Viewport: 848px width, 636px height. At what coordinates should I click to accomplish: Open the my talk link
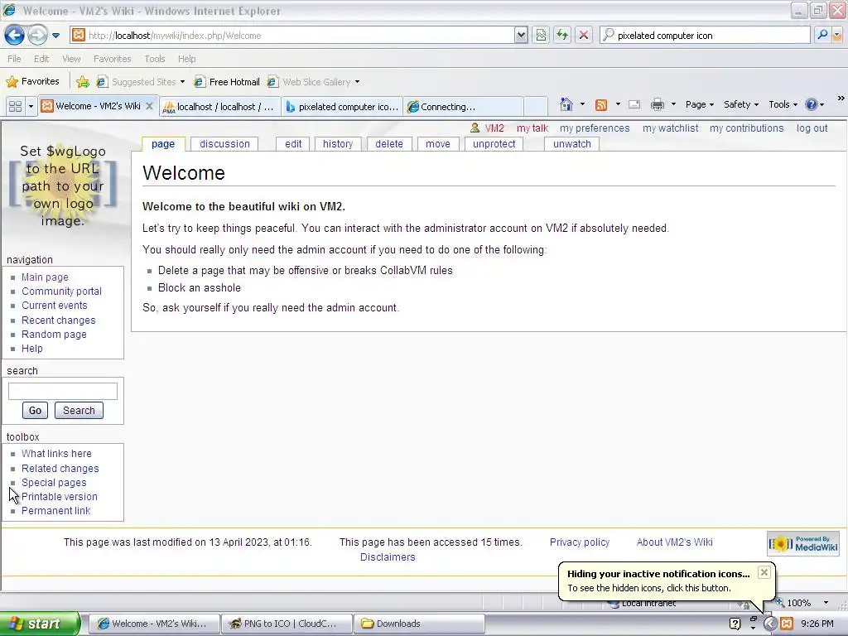532,128
